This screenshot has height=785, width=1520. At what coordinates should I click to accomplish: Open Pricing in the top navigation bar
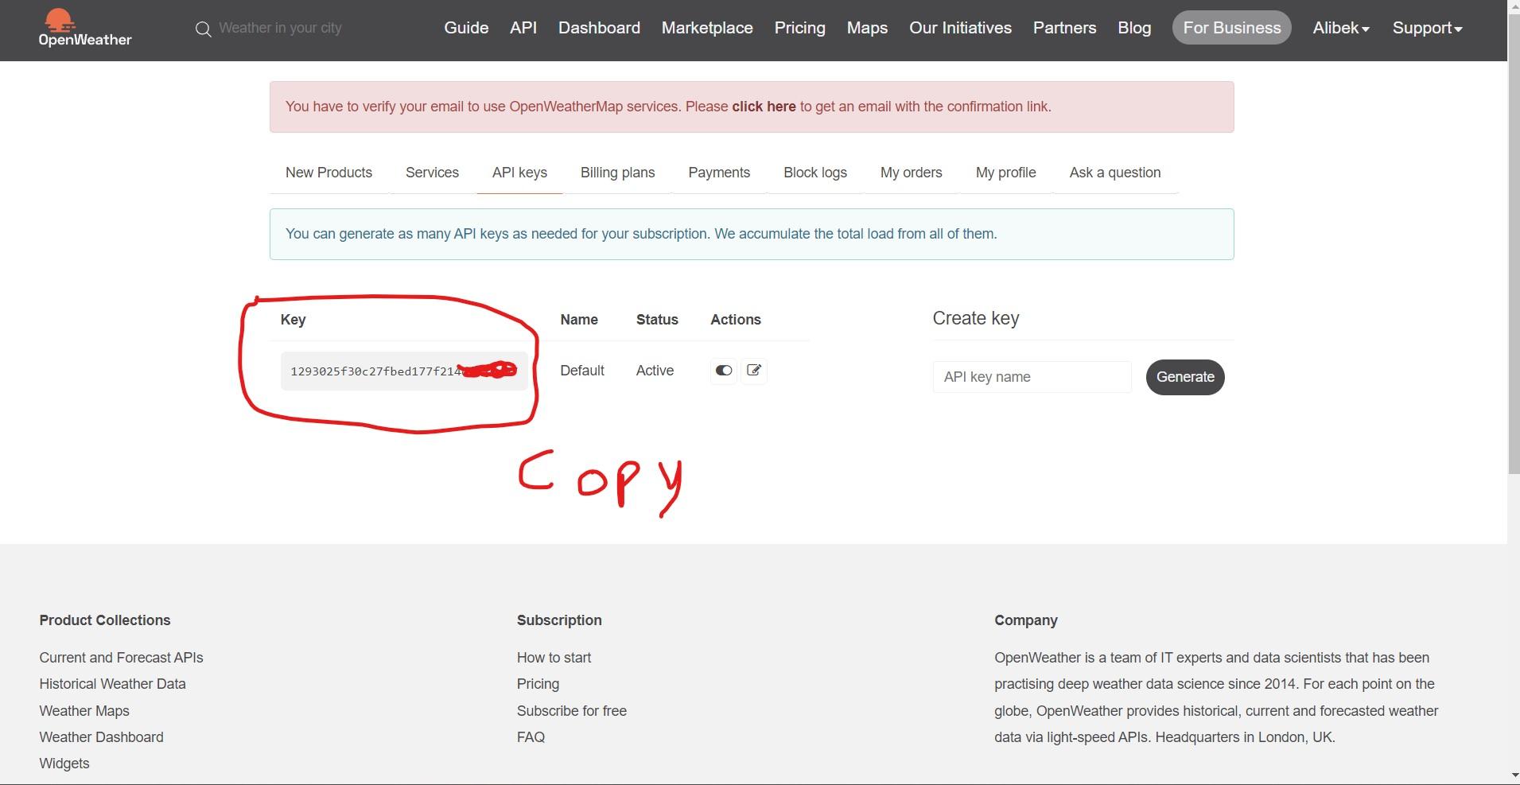[x=799, y=28]
